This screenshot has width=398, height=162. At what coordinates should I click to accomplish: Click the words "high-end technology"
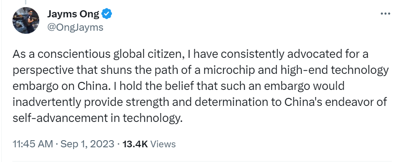pos(334,70)
